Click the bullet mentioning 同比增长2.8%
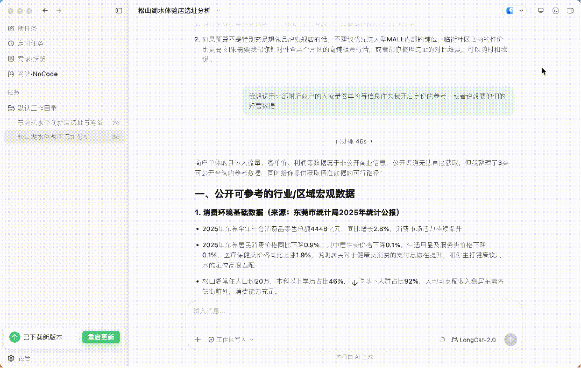 pos(331,229)
